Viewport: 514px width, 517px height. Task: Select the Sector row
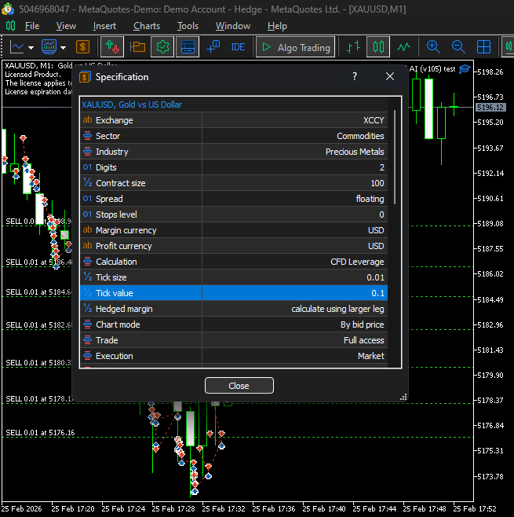click(234, 136)
